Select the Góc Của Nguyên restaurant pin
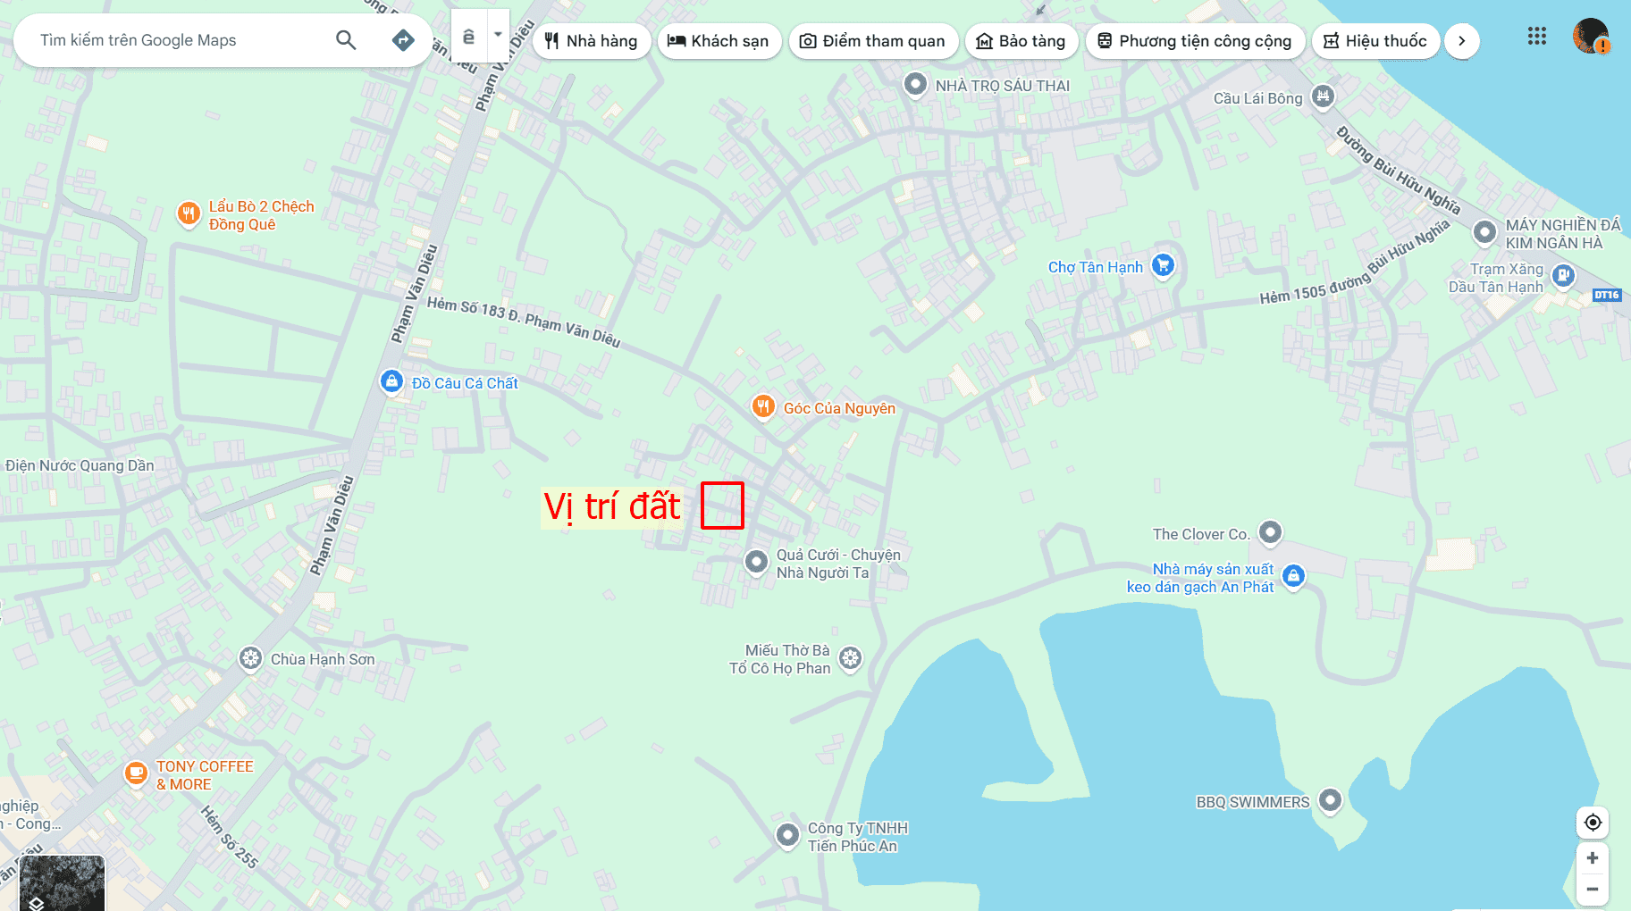Viewport: 1631px width, 911px height. (x=762, y=407)
